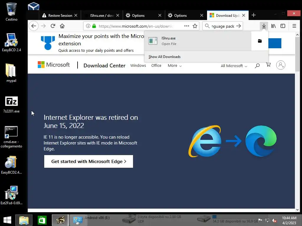Click the Microsoft Edge logo image
Image resolution: width=302 pixels, height=226 pixels.
tap(261, 141)
